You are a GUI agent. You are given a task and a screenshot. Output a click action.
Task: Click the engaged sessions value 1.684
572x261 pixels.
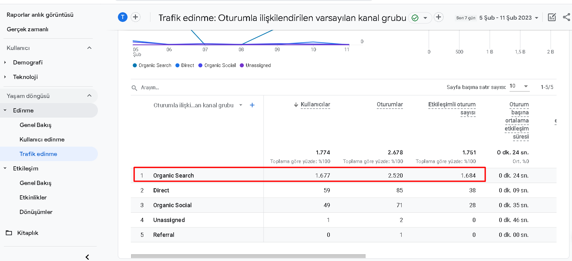point(468,176)
